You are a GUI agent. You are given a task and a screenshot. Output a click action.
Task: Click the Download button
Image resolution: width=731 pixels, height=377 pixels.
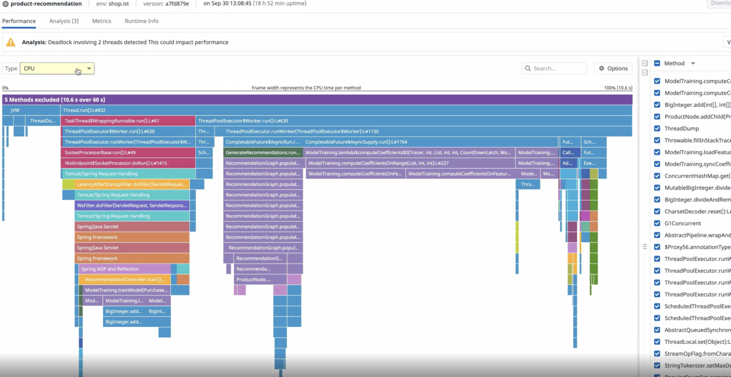720,3
